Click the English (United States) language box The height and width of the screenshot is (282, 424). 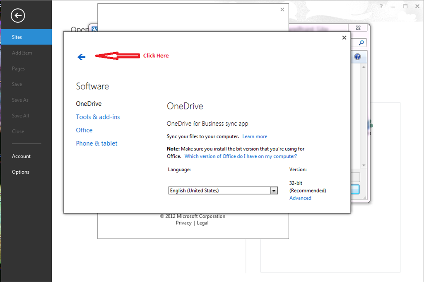pos(223,190)
